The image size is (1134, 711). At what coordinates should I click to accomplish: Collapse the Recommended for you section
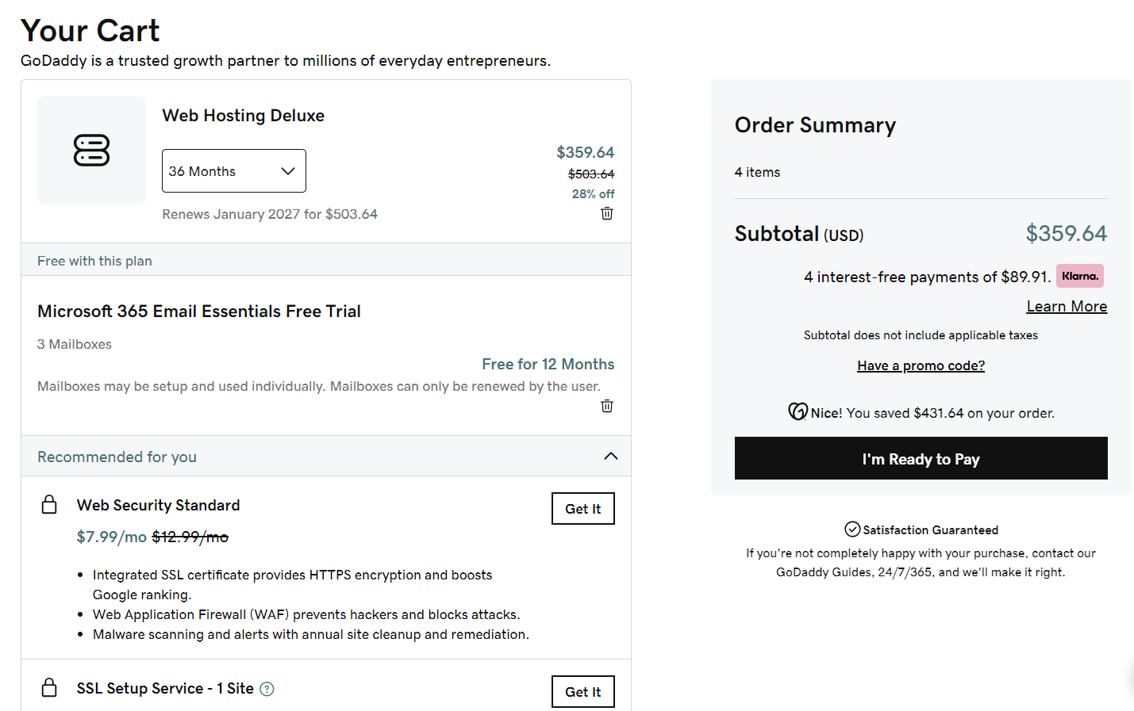(x=610, y=456)
